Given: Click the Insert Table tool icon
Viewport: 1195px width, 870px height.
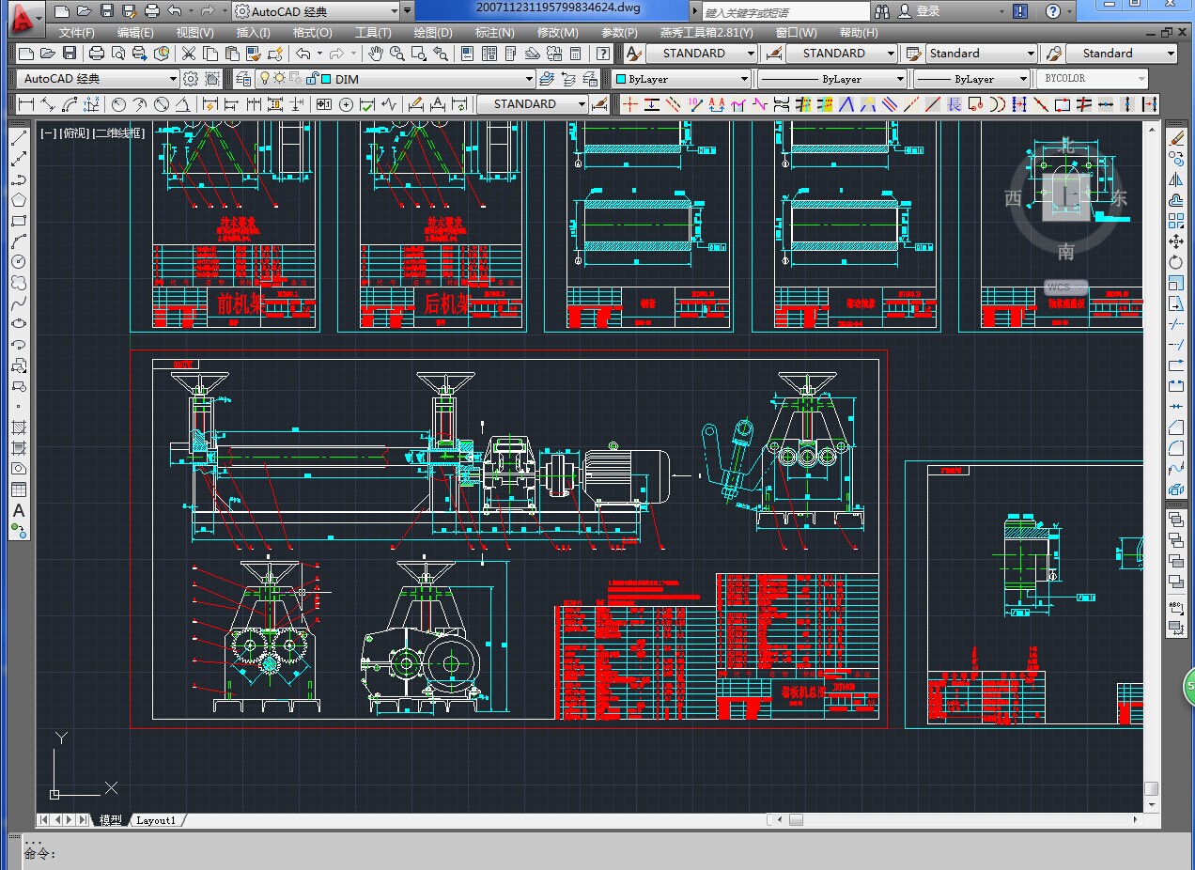Looking at the screenshot, I should pos(18,489).
